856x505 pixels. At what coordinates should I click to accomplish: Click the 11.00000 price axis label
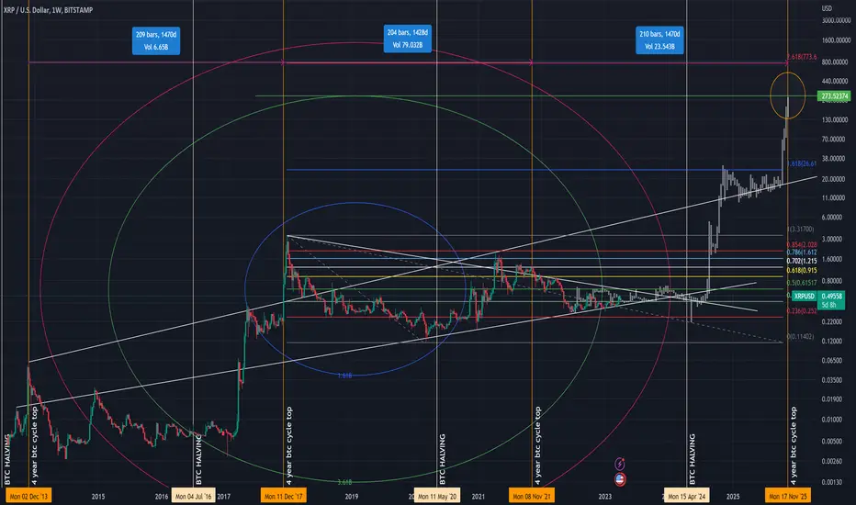(x=835, y=197)
